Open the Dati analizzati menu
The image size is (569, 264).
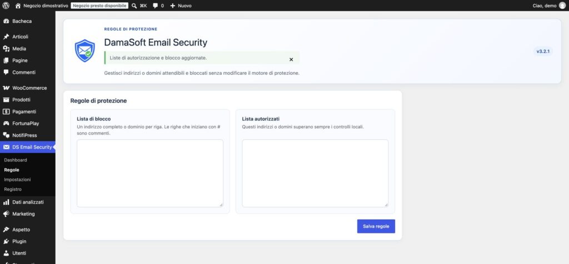click(x=28, y=202)
